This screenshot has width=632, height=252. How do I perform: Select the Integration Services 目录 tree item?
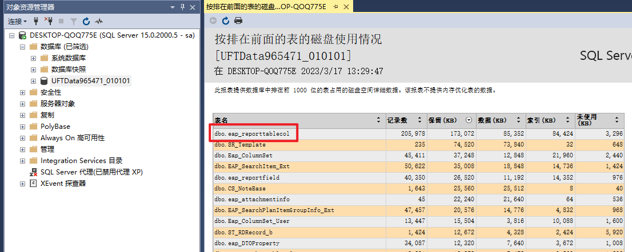coord(81,161)
